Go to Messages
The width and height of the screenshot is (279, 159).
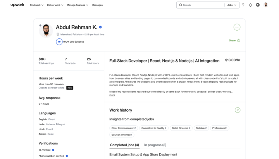click(97, 5)
